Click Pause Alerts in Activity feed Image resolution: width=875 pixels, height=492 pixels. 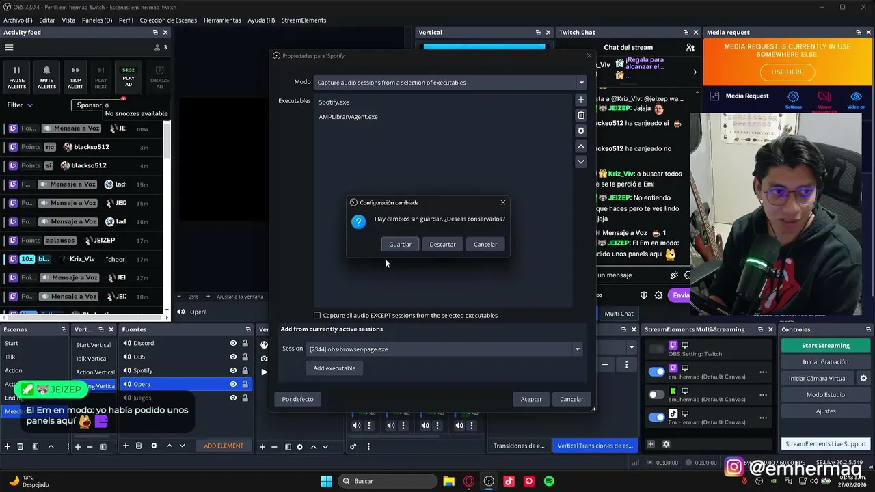(x=17, y=78)
